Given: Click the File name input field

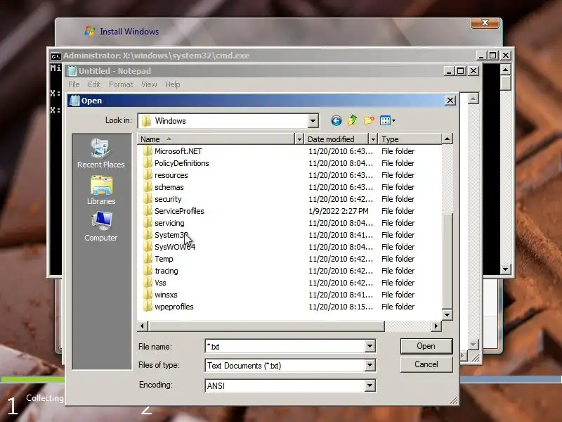Looking at the screenshot, I should click(x=285, y=346).
